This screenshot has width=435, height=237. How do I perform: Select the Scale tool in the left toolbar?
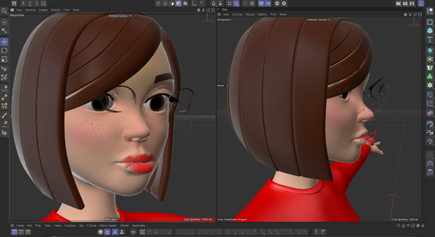tap(4, 59)
